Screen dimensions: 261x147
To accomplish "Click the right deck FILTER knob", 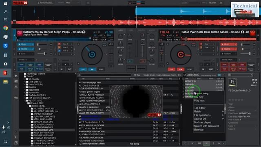I will [x=152, y=60].
